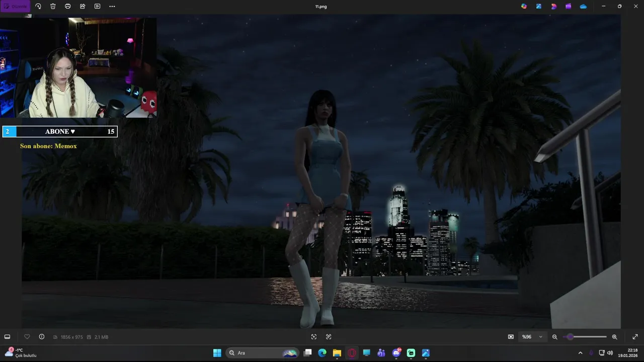
Task: Open the weather widget showing -1°C
Action: point(21,352)
